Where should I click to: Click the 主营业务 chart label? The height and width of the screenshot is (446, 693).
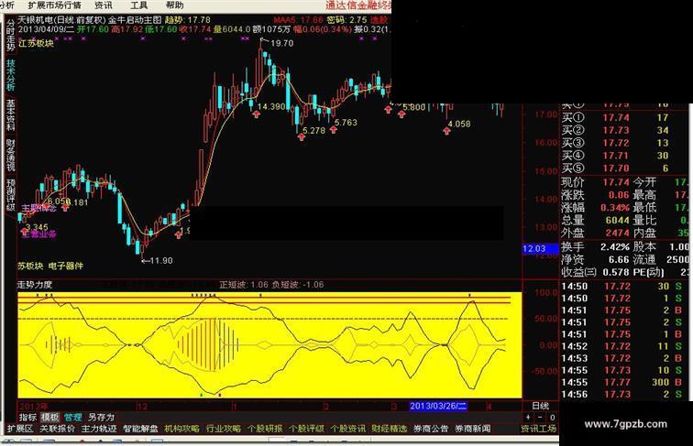(38, 234)
